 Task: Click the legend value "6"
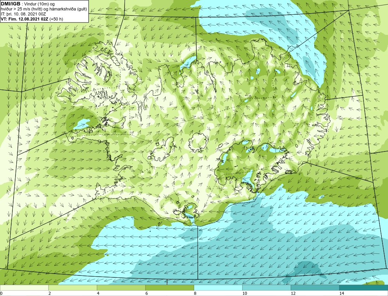pyautogui.click(x=147, y=293)
